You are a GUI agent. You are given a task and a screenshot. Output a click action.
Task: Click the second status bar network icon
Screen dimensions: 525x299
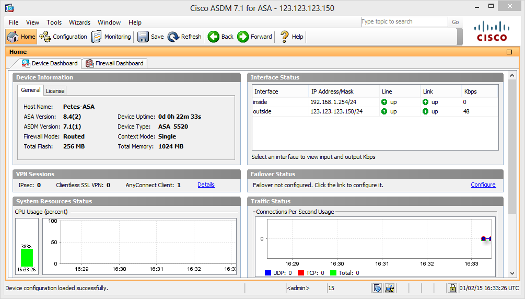point(389,288)
